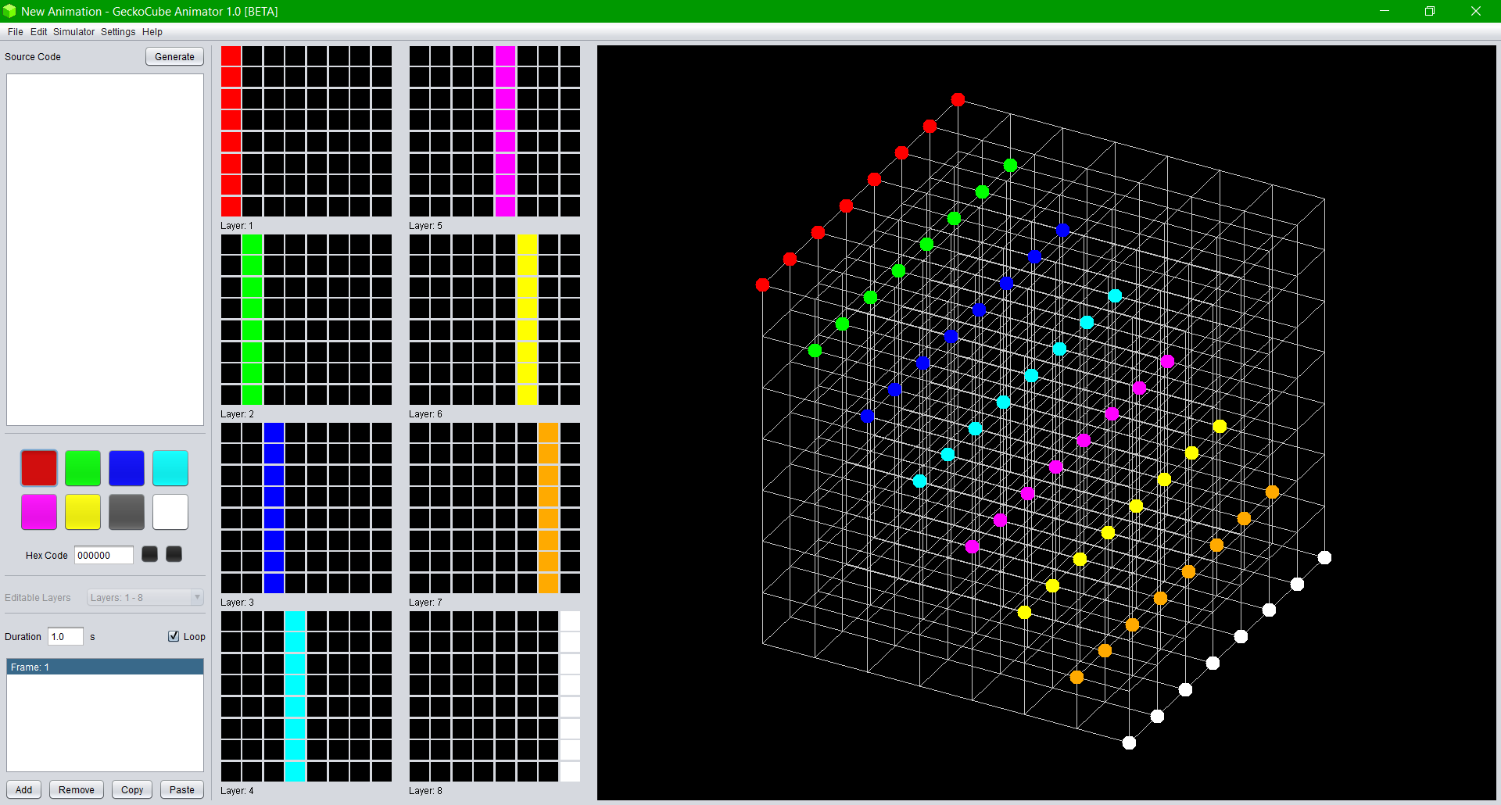Disable the Loop checkbox
The width and height of the screenshot is (1501, 805).
pyautogui.click(x=174, y=636)
